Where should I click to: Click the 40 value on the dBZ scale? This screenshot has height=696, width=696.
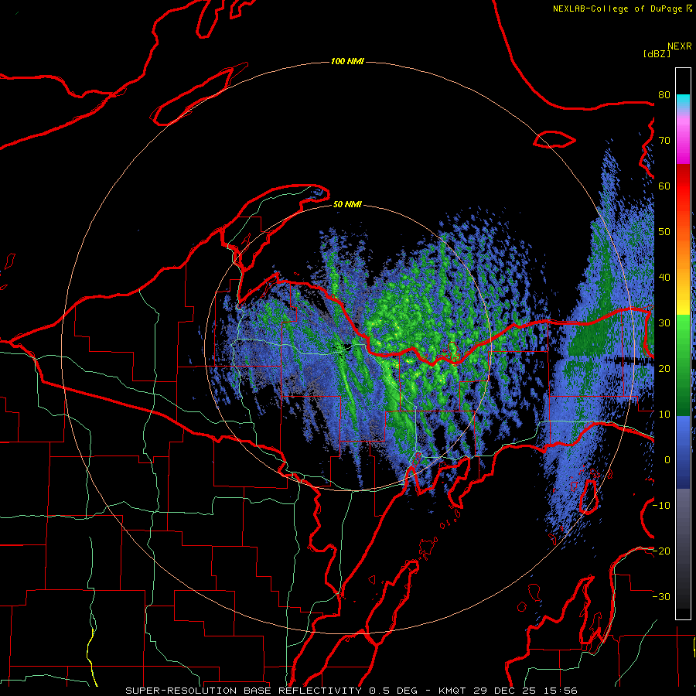[x=664, y=278]
